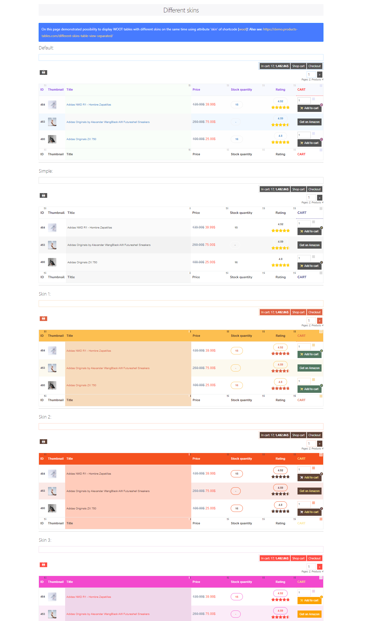369x621 pixels.
Task: Click Title column header in Simple table
Action: click(x=71, y=213)
